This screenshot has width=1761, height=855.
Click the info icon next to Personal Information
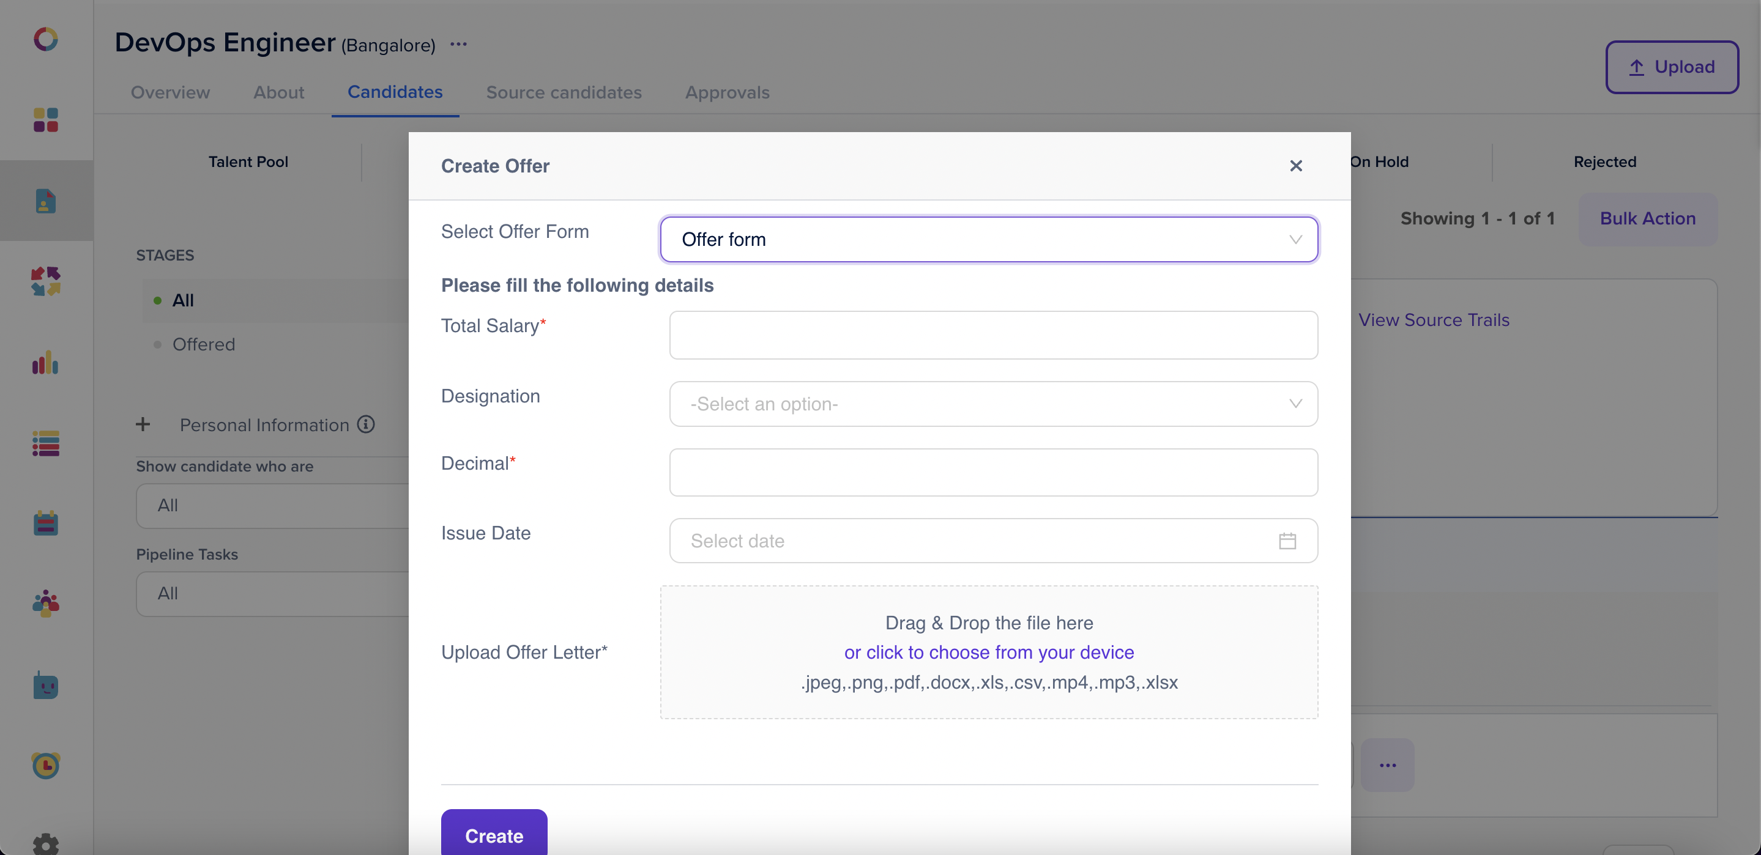(367, 424)
